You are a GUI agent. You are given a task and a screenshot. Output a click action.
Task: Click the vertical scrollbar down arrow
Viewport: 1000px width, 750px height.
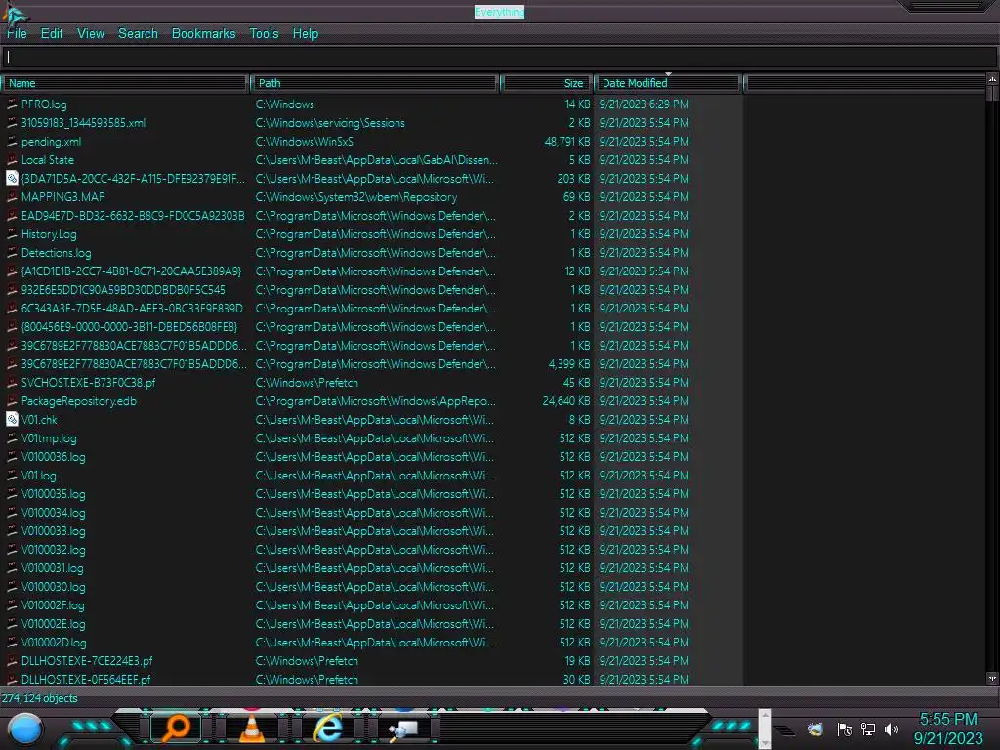pos(992,679)
